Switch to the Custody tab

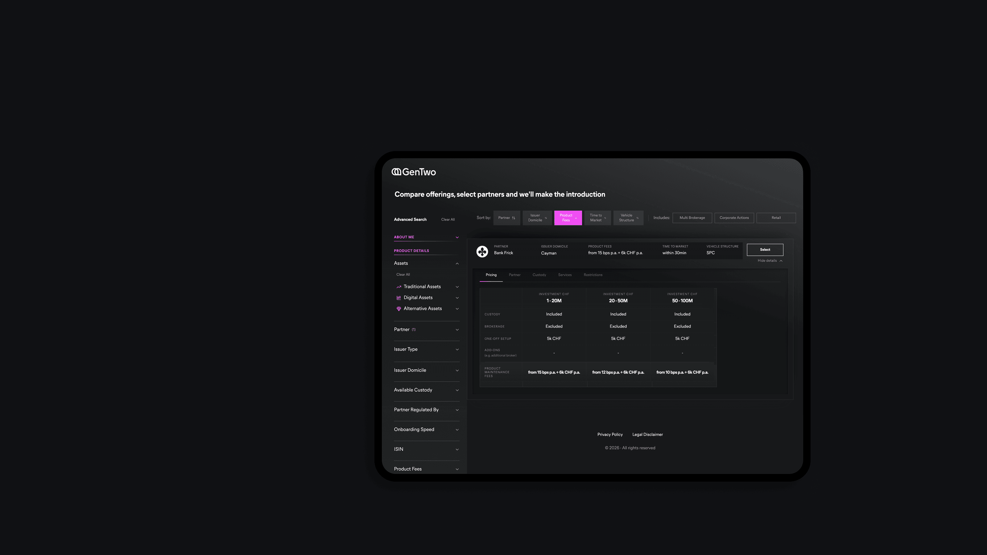point(539,275)
